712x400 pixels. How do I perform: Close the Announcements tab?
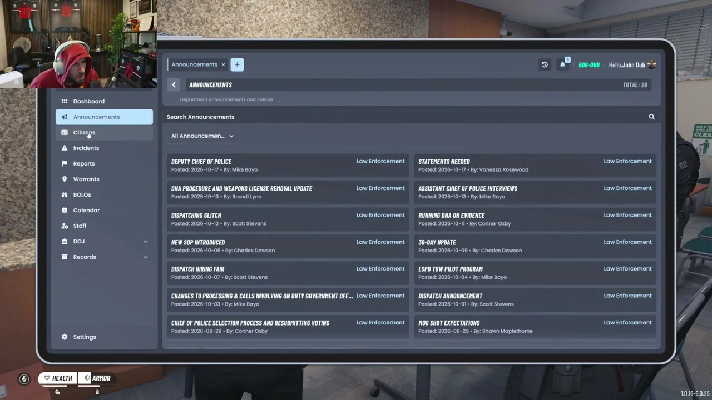pyautogui.click(x=223, y=65)
